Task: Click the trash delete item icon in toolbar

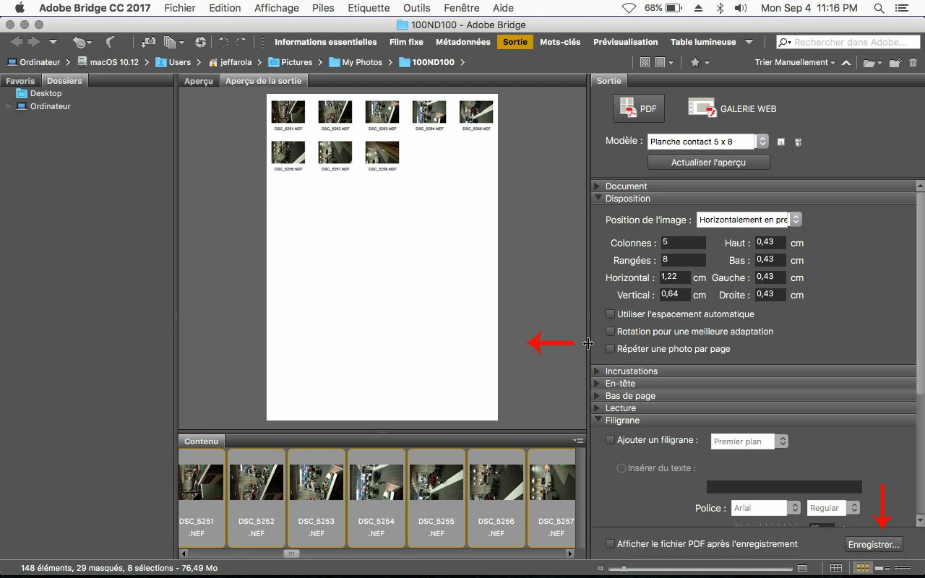Action: [913, 63]
